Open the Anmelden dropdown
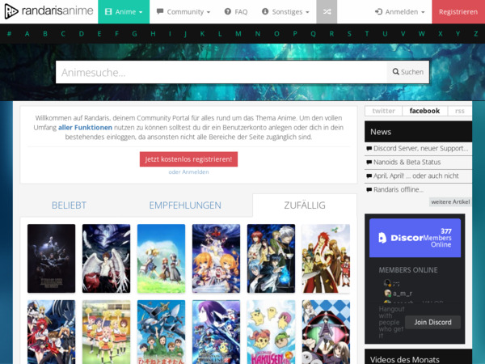485x364 pixels. click(399, 12)
